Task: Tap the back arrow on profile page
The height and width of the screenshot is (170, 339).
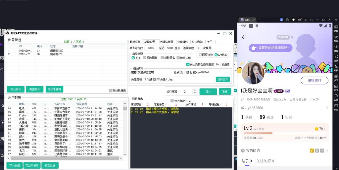Action: point(243,37)
